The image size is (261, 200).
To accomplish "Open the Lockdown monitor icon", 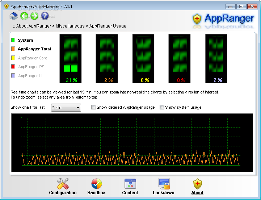I will click(164, 184).
